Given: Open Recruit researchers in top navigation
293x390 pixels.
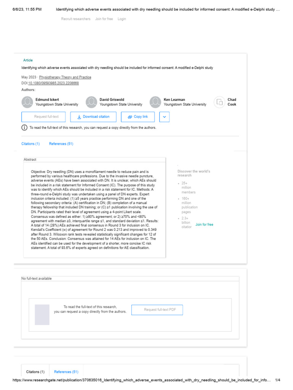Looking at the screenshot, I should click(x=76, y=19).
